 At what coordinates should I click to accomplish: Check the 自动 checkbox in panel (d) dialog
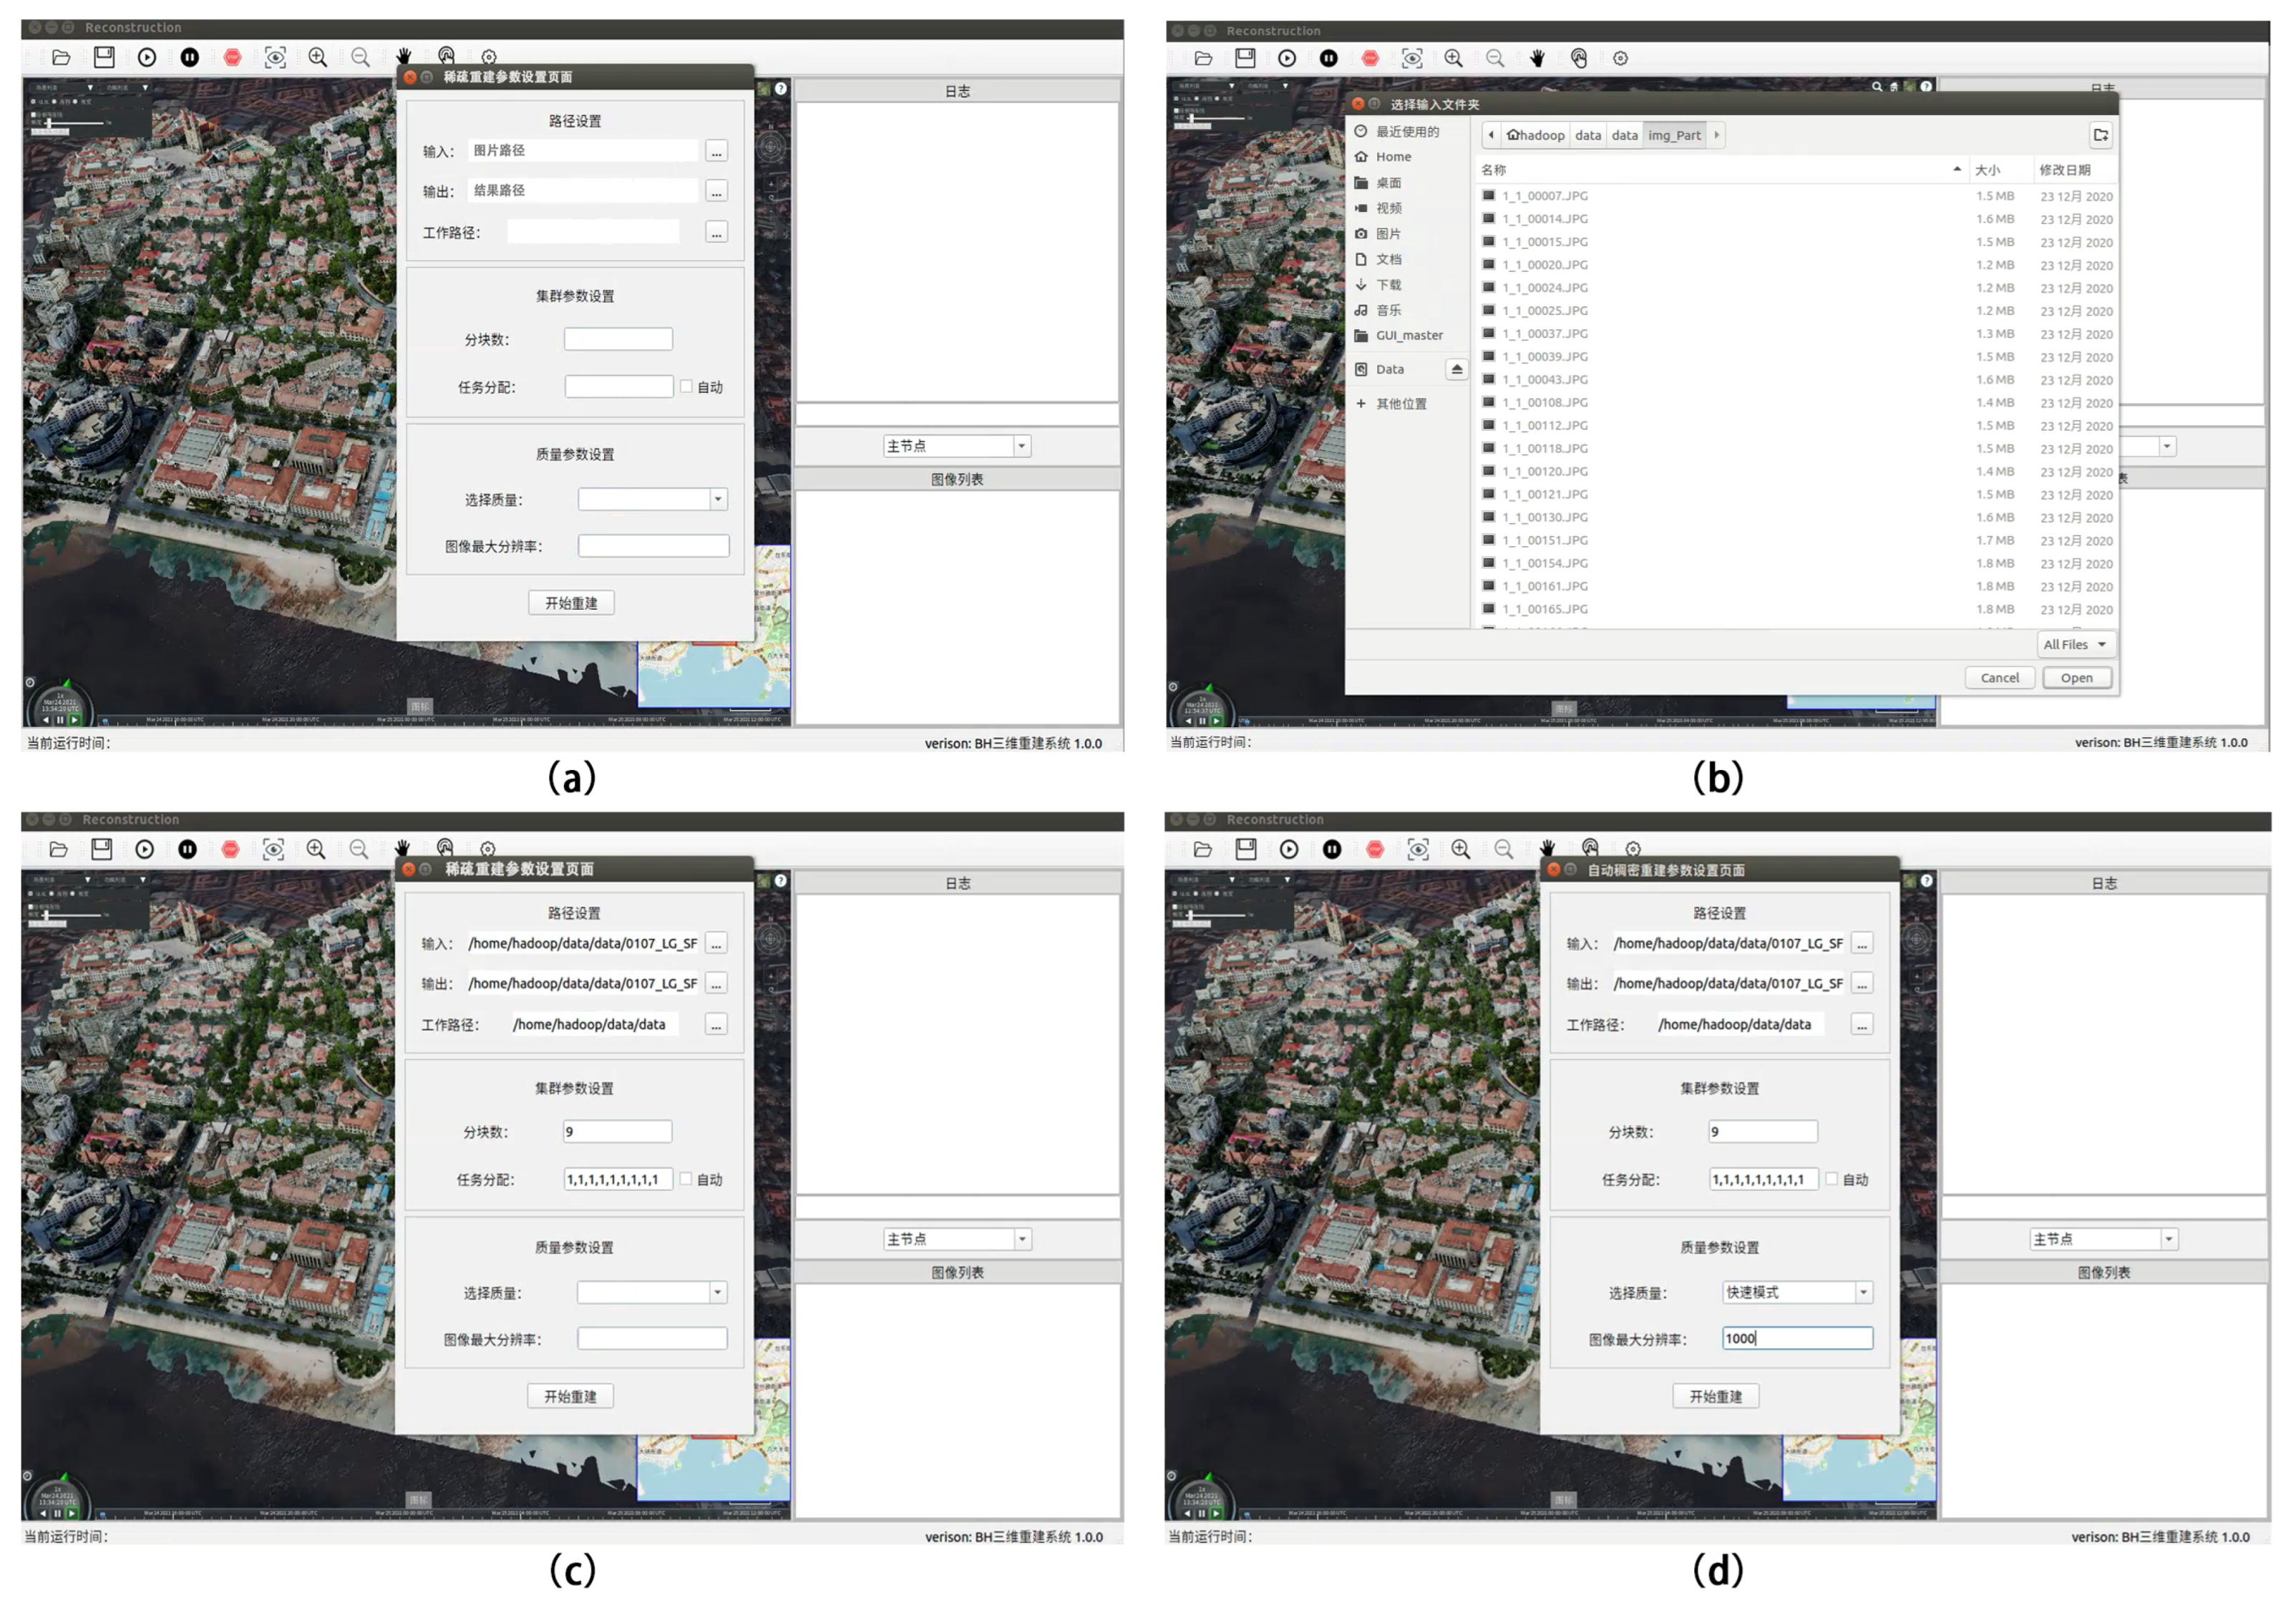pos(1832,1179)
